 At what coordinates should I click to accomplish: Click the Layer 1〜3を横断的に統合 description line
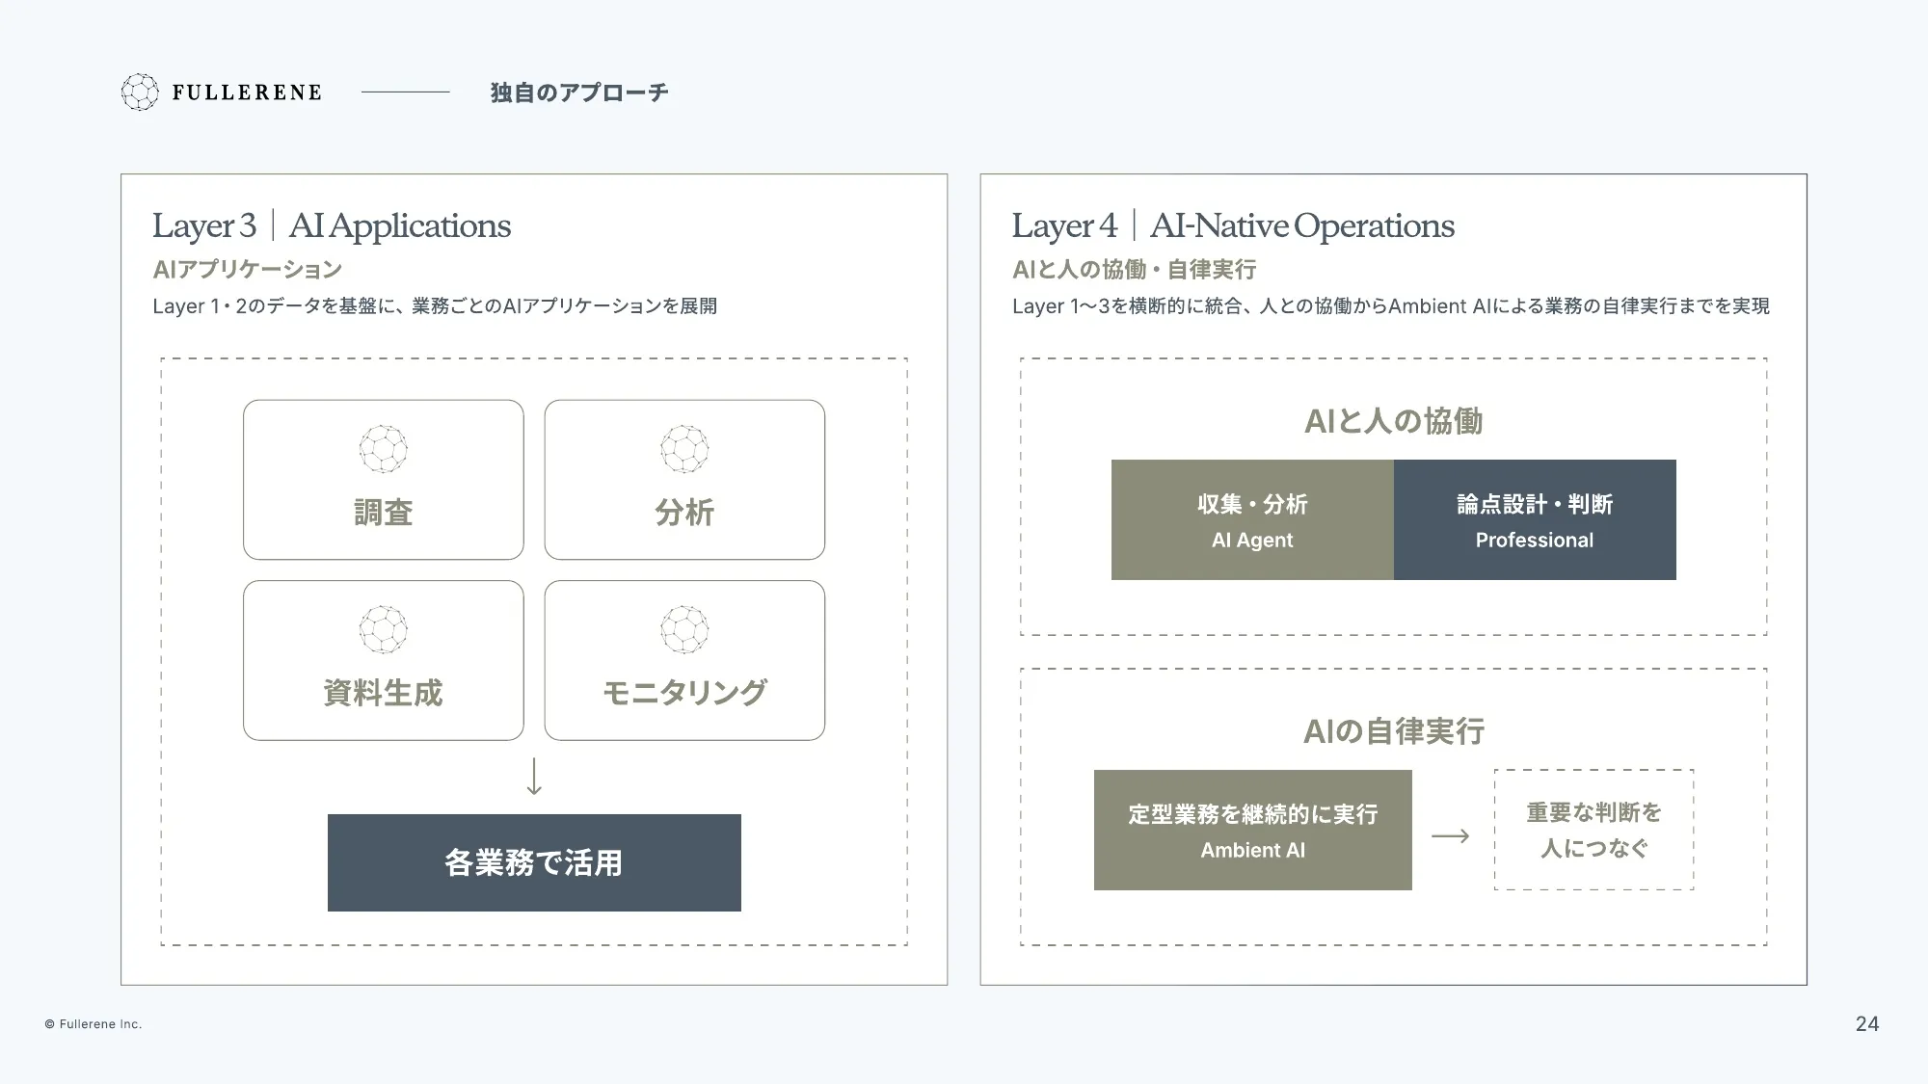pos(1391,306)
